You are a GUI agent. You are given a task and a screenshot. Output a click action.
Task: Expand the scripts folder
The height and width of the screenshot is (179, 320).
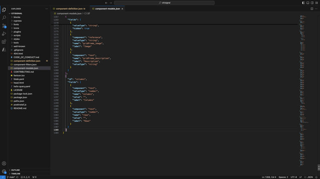[17, 35]
